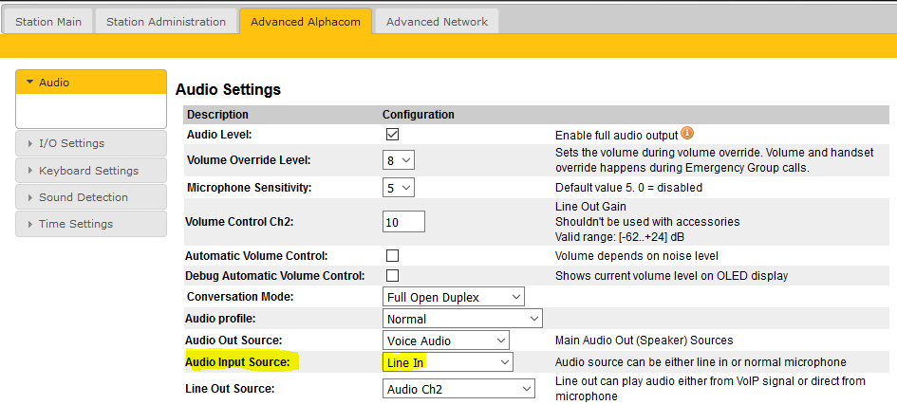Open the Audio Input Source dropdown
The width and height of the screenshot is (897, 405).
447,362
